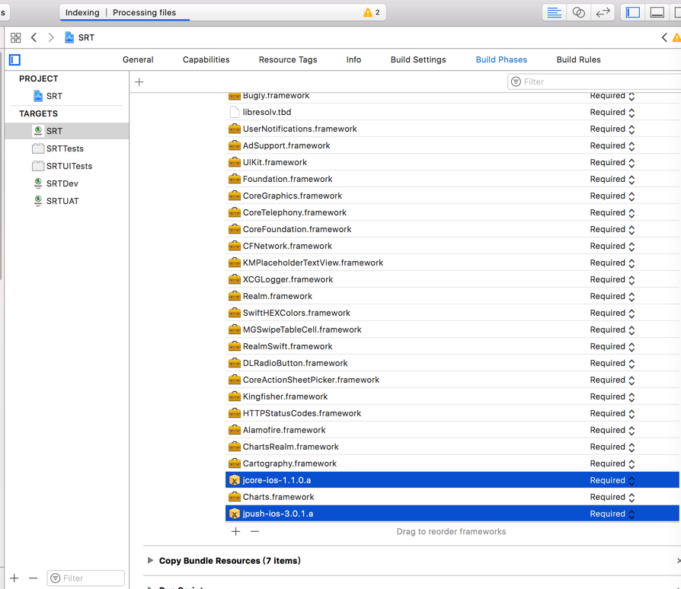
Task: Select the SRTDev target
Action: click(x=67, y=183)
